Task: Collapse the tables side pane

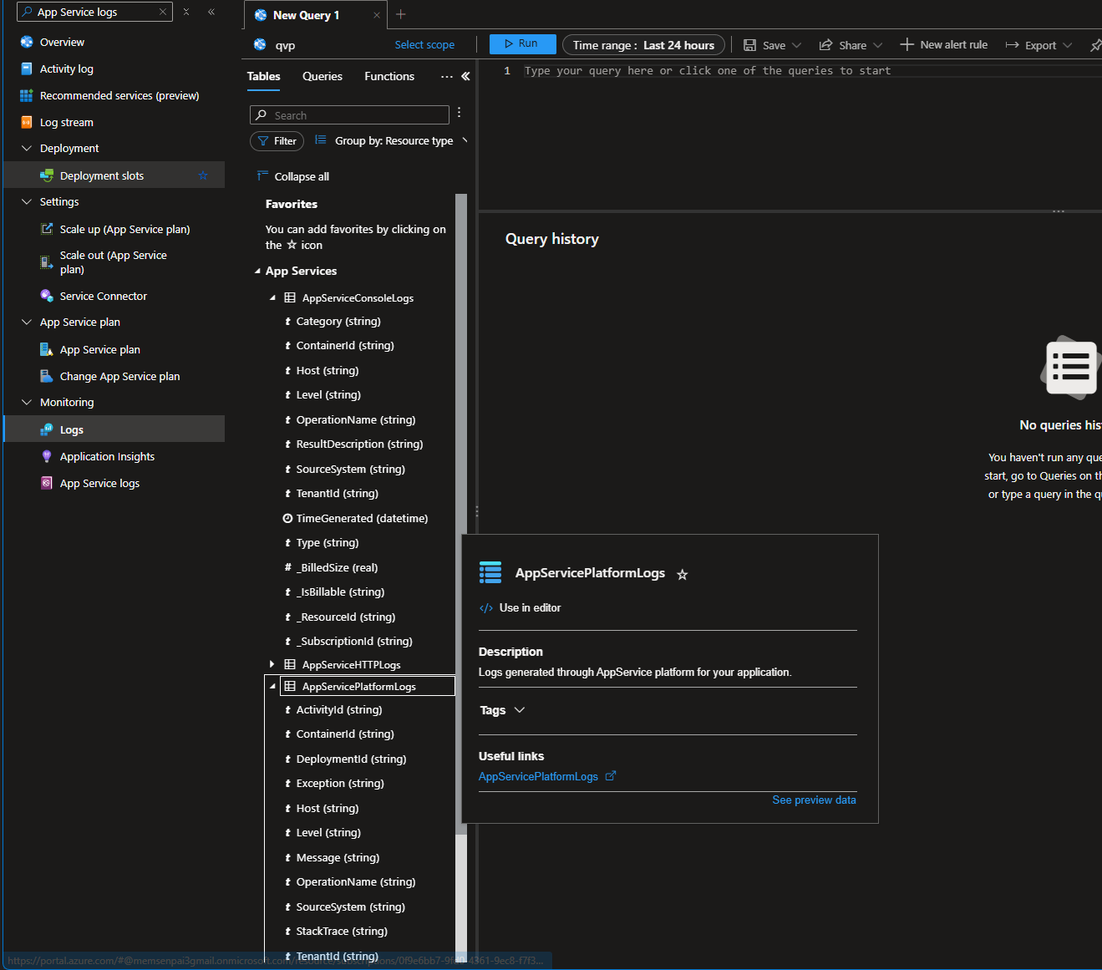Action: 465,76
